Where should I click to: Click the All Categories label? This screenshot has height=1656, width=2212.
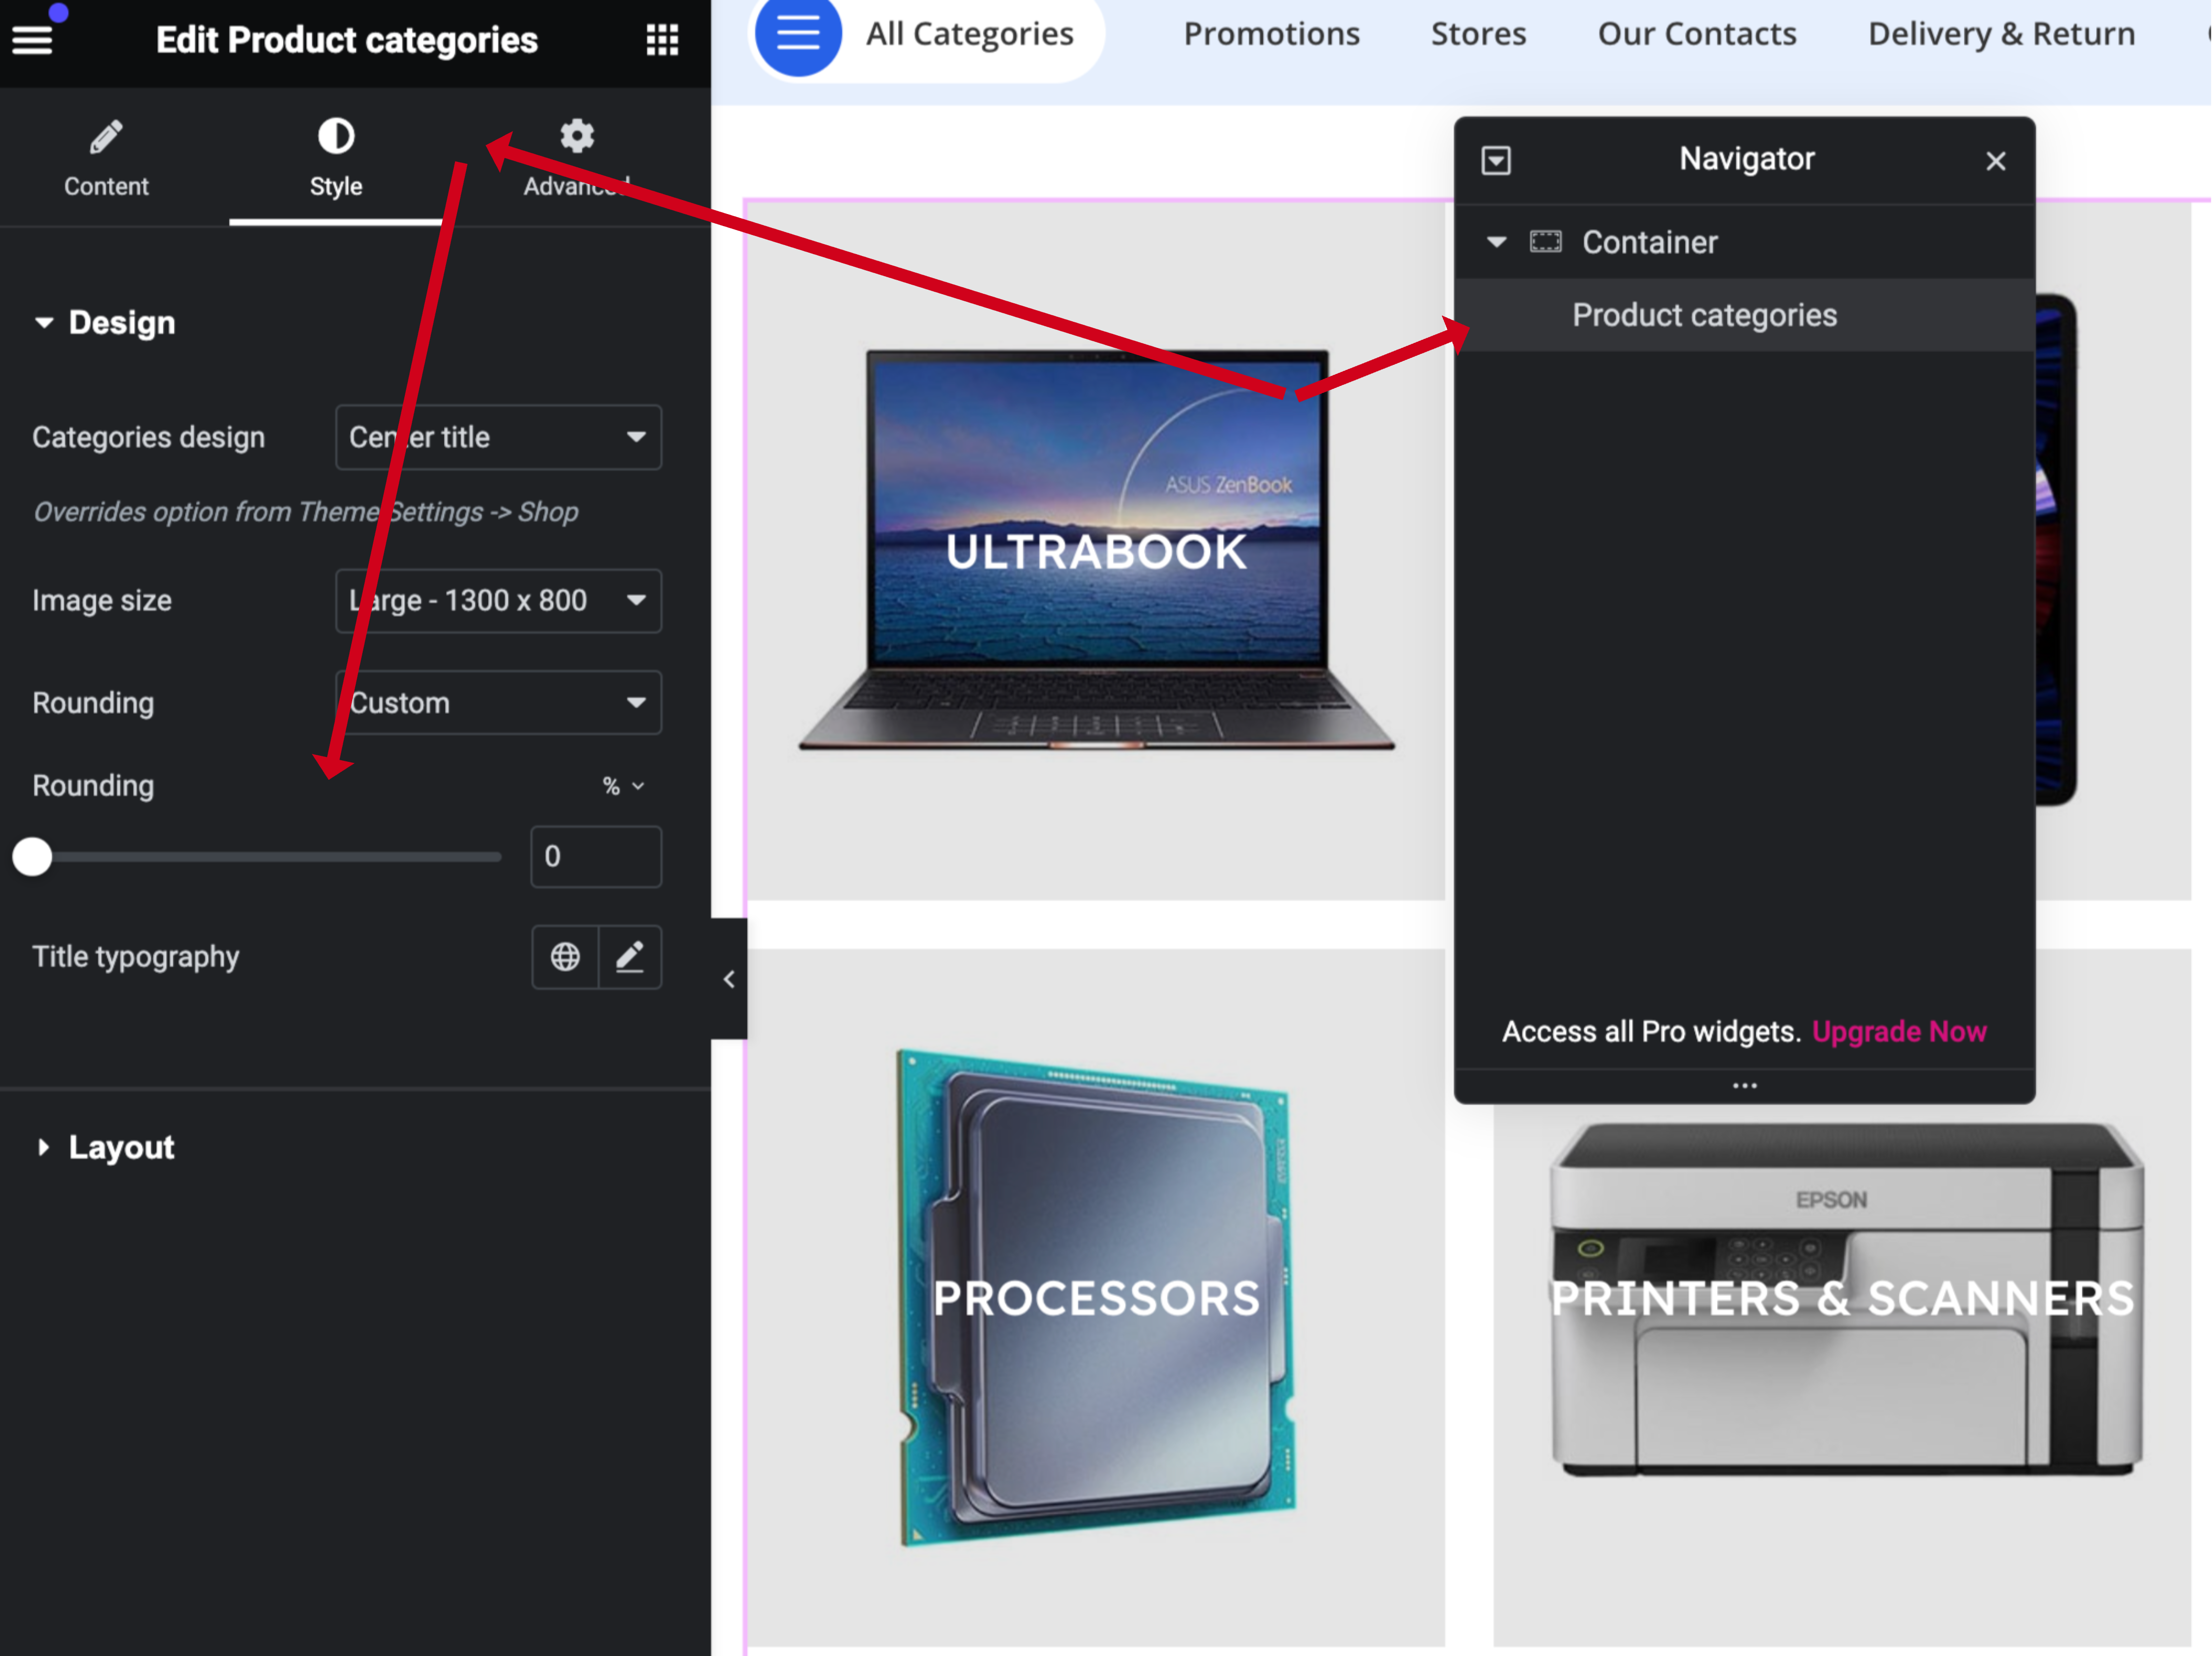tap(970, 34)
